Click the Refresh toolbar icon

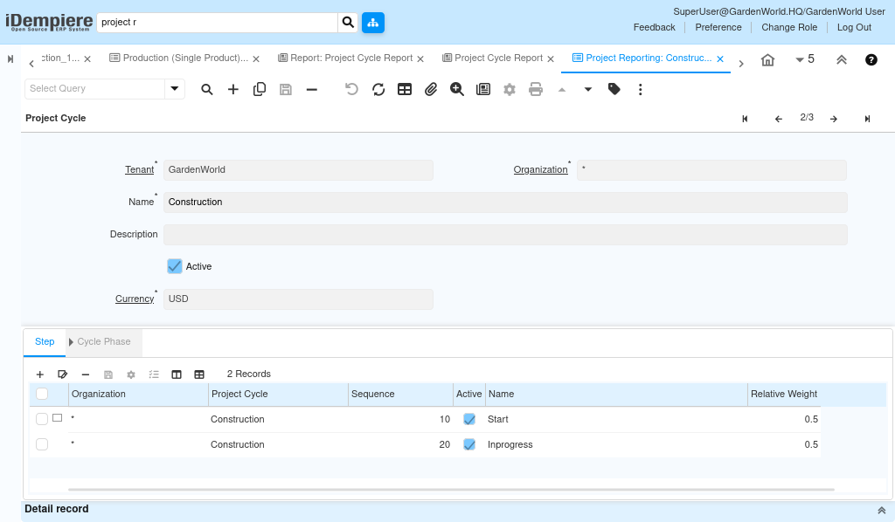(378, 89)
